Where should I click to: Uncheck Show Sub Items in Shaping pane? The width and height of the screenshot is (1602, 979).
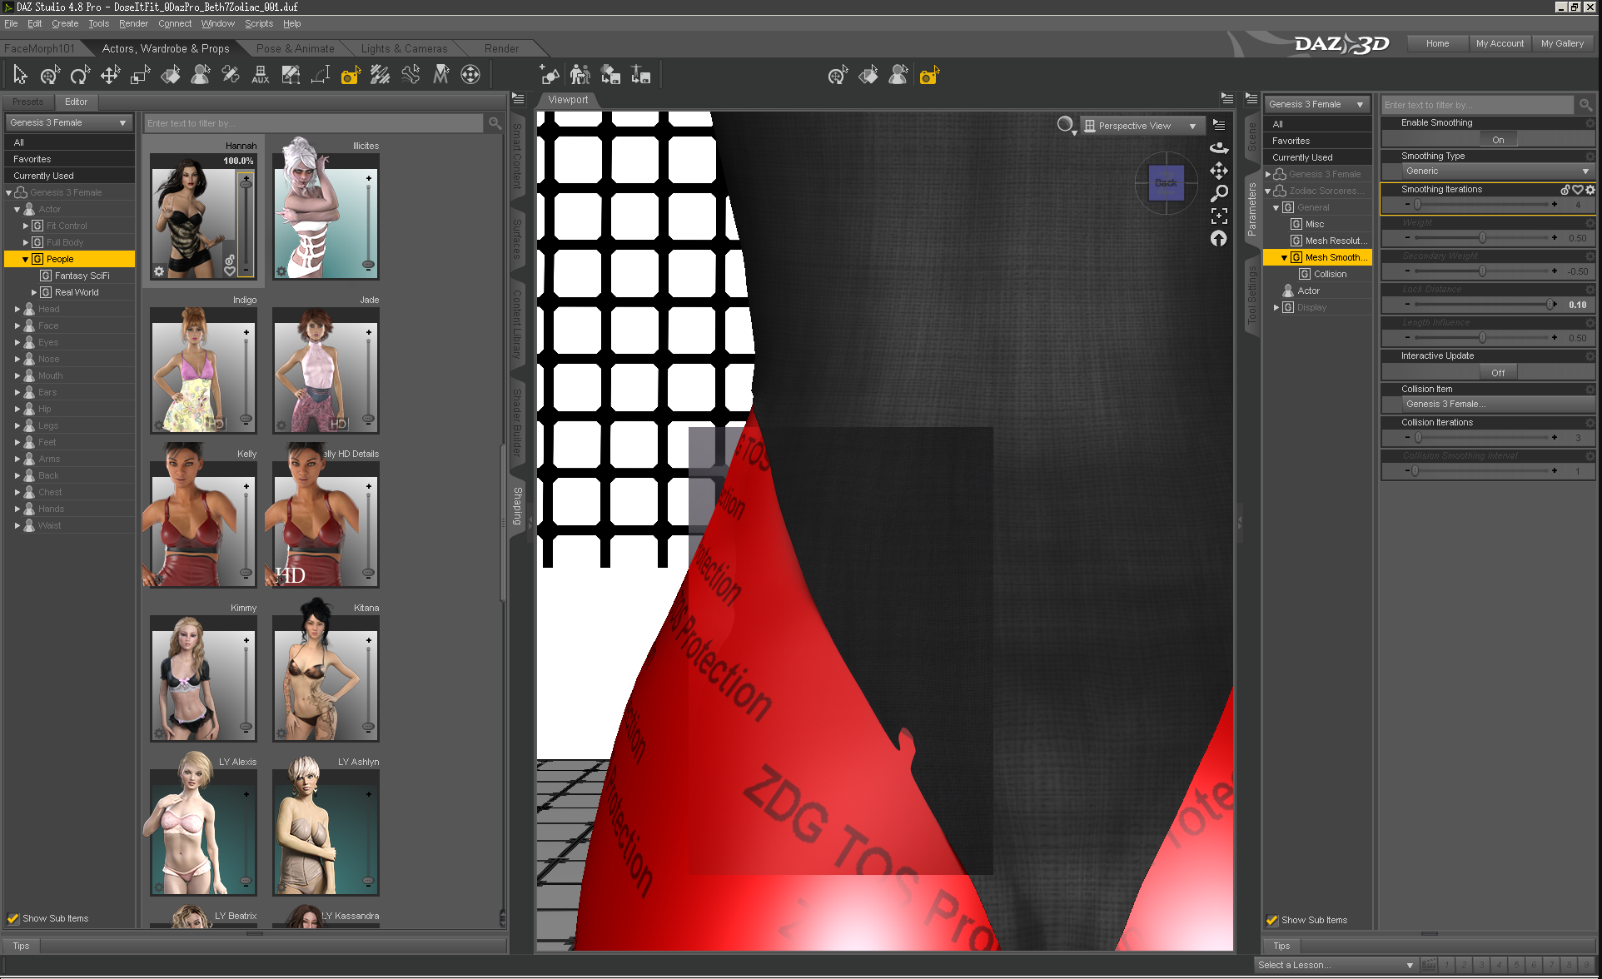click(13, 918)
